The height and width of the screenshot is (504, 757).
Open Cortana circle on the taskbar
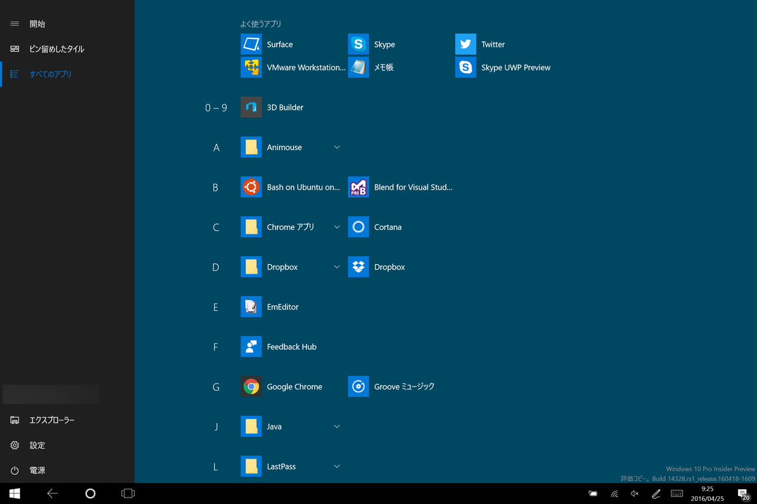coord(90,493)
